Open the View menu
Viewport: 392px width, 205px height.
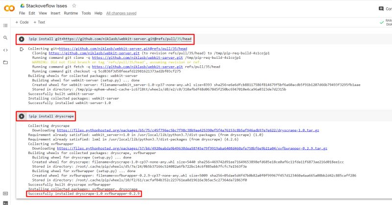[43, 13]
